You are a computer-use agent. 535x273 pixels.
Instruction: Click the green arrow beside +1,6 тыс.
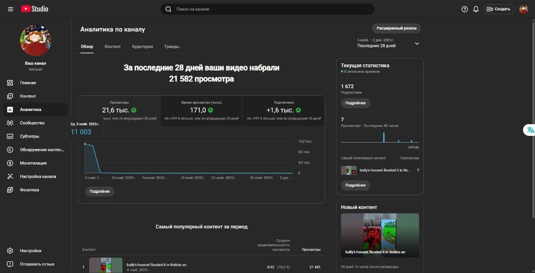tap(298, 110)
